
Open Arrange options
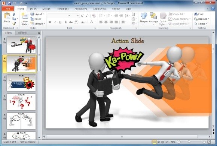pos(153,19)
